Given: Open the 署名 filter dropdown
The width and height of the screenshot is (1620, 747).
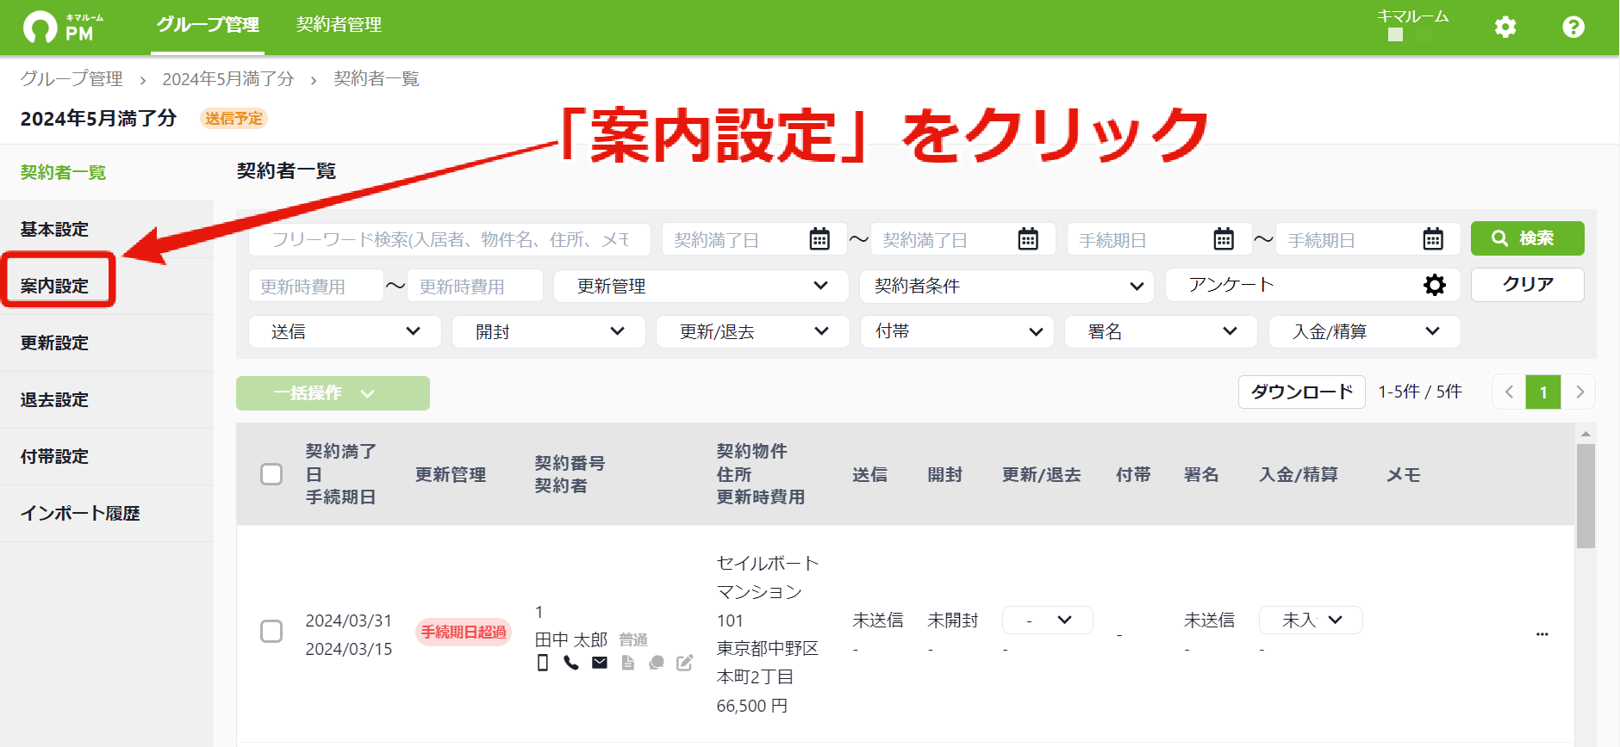Looking at the screenshot, I should (1161, 331).
